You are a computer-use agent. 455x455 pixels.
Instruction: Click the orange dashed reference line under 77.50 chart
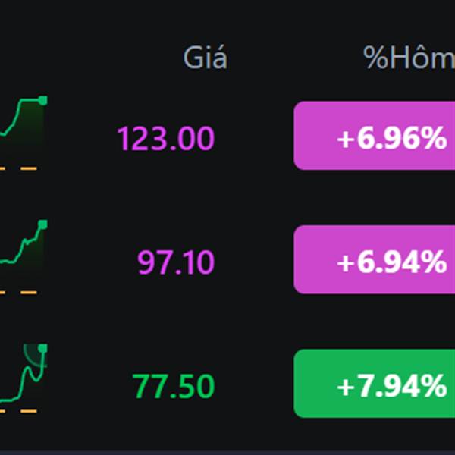click(x=18, y=411)
